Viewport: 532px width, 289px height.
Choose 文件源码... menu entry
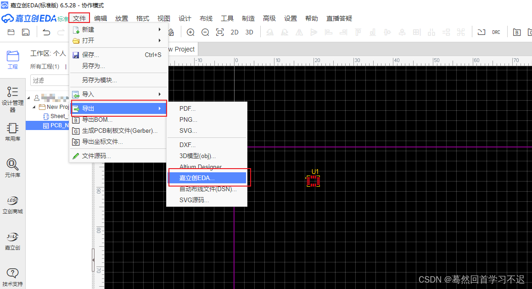[x=118, y=156]
